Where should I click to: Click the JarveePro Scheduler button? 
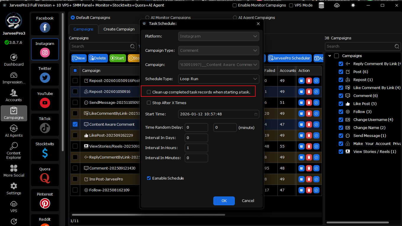pyautogui.click(x=289, y=58)
